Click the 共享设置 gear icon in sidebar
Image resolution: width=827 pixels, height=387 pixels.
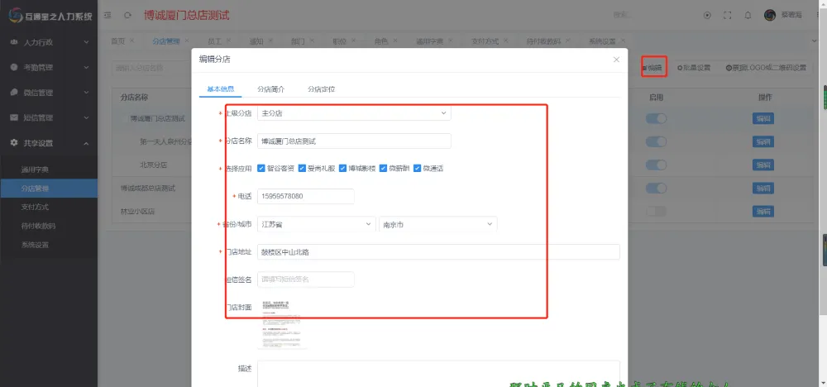point(14,143)
